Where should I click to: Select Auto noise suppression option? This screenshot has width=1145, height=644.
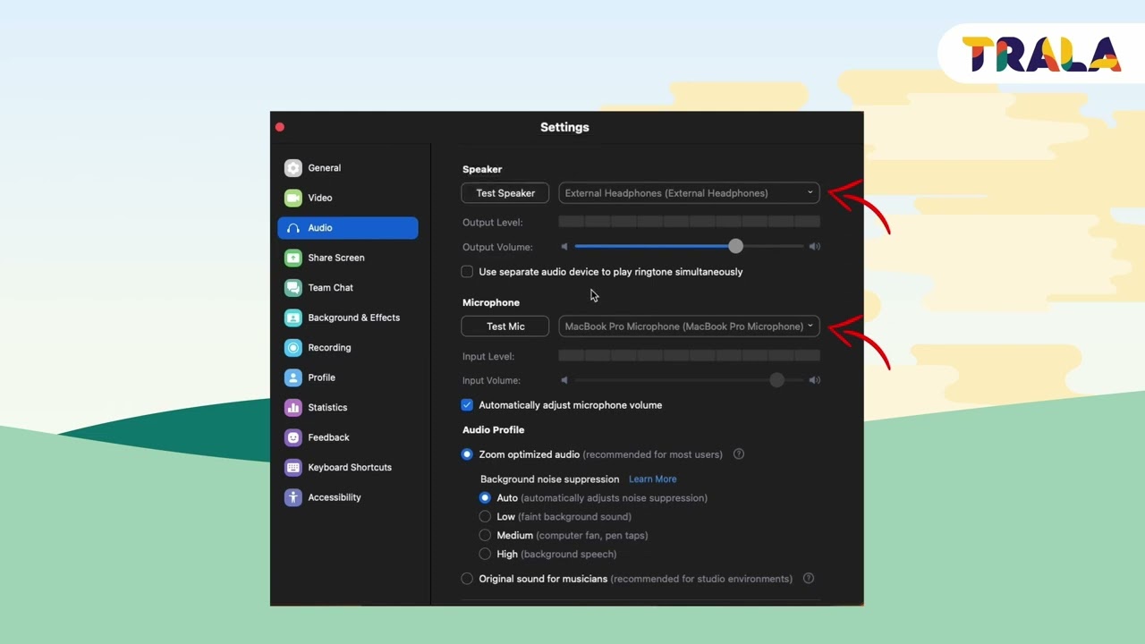pos(485,498)
